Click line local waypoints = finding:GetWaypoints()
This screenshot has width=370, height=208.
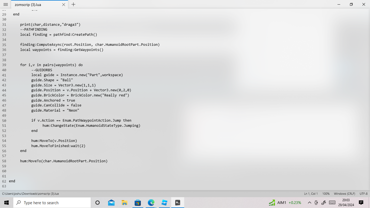click(62, 50)
